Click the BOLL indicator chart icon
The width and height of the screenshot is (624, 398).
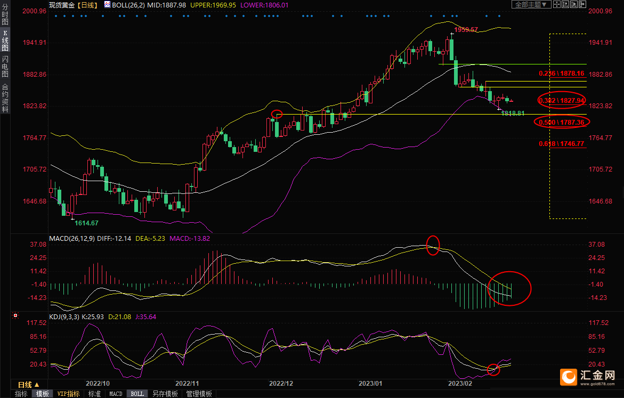pyautogui.click(x=107, y=4)
